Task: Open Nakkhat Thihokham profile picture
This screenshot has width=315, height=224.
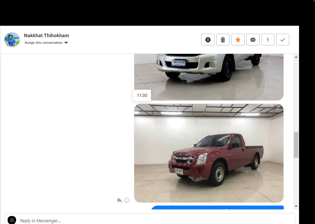Action: pyautogui.click(x=12, y=40)
